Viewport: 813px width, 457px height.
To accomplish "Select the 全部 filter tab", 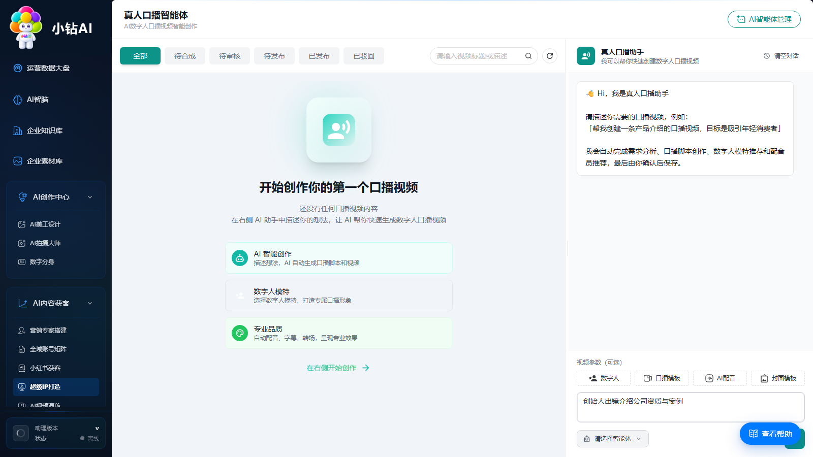I will point(140,56).
